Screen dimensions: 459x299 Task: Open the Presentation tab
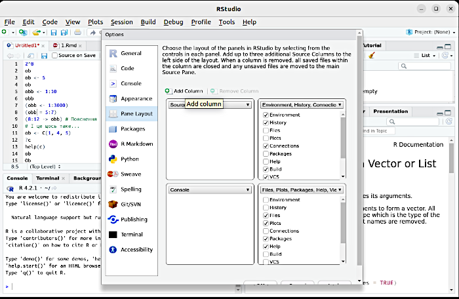point(391,111)
